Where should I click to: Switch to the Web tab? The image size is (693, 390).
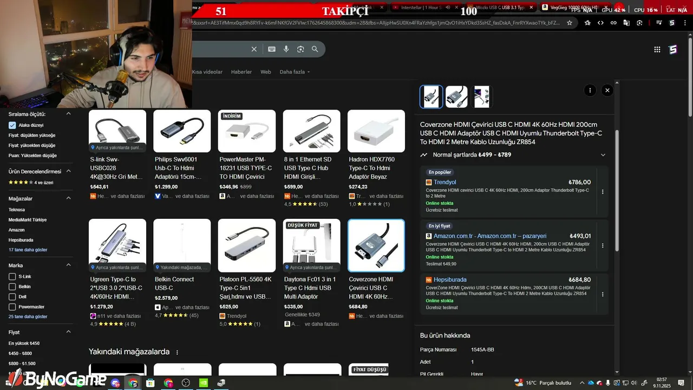(x=266, y=72)
